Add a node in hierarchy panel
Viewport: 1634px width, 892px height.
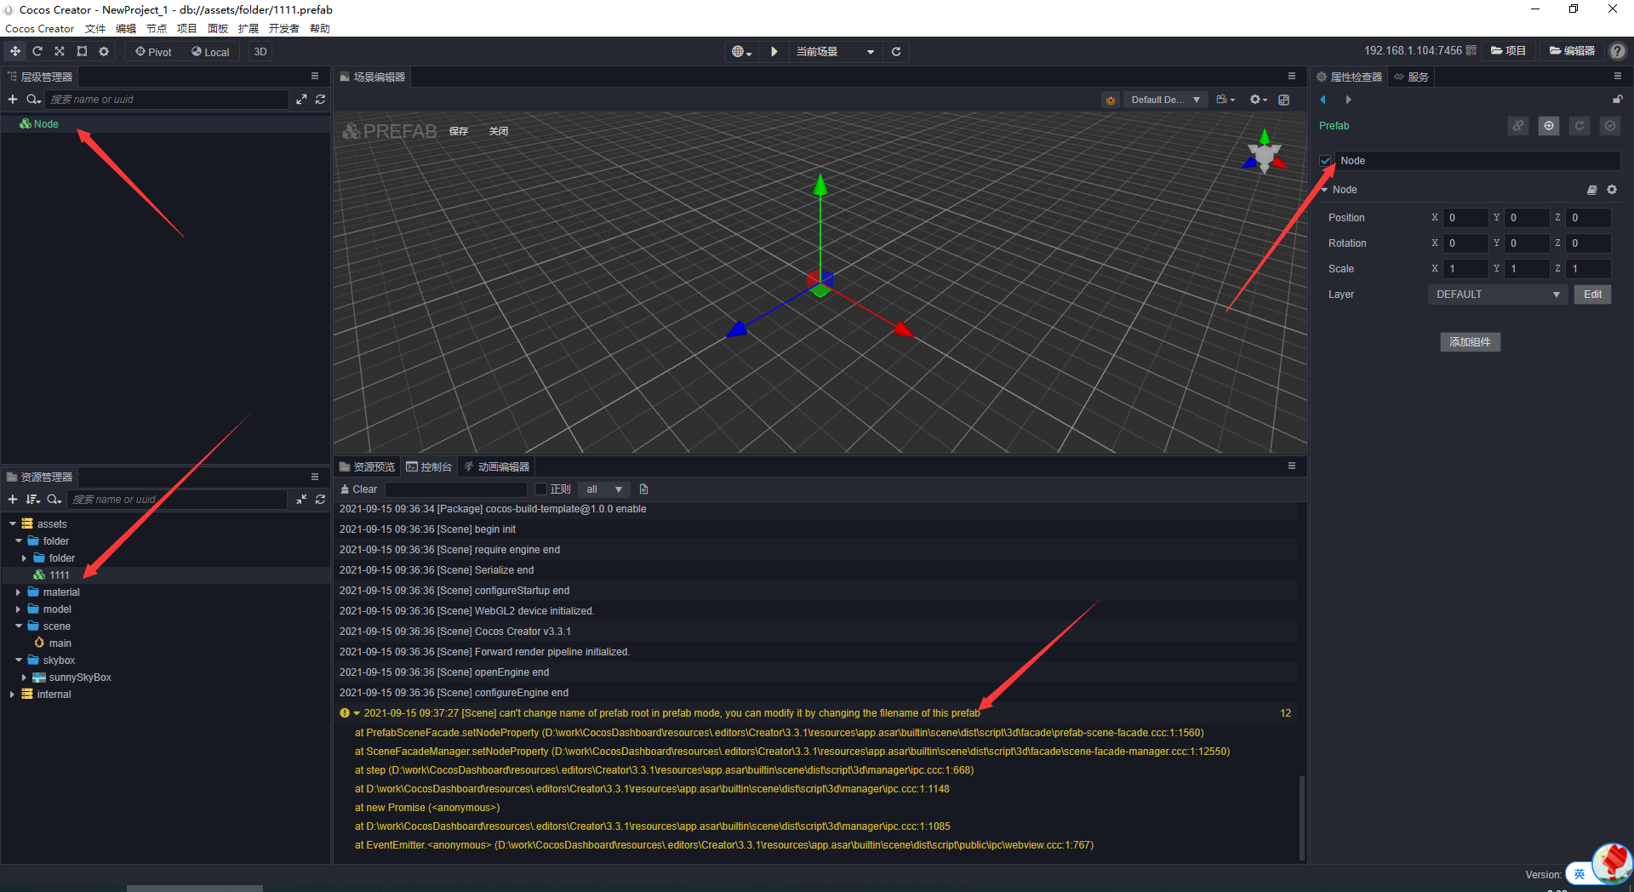click(x=13, y=100)
